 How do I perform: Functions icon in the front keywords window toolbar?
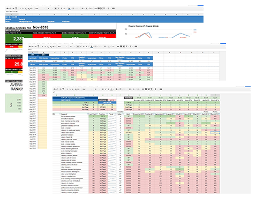155,89
